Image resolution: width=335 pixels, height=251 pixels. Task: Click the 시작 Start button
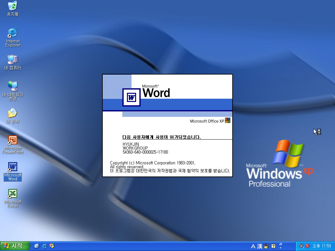(15, 246)
